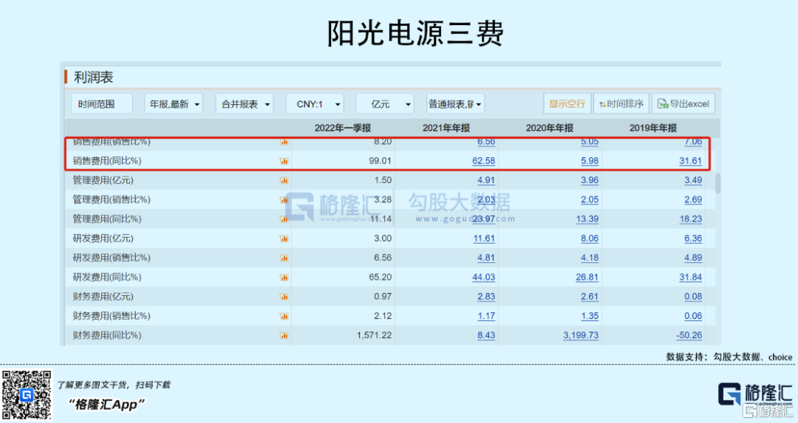Image resolution: width=798 pixels, height=423 pixels.
Task: Select the 2021年年报 column header
Action: 446,128
